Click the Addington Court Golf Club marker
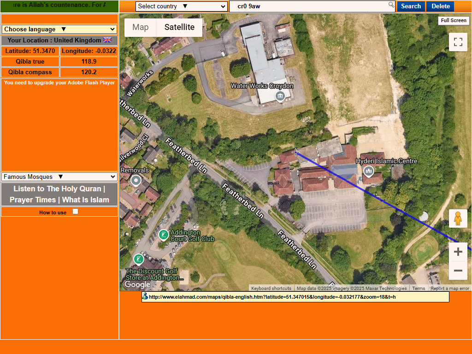Viewport: 472px width, 354px height. pos(164,235)
